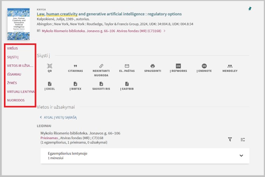Go back via Atgal į vietų sąrašą

60,118
